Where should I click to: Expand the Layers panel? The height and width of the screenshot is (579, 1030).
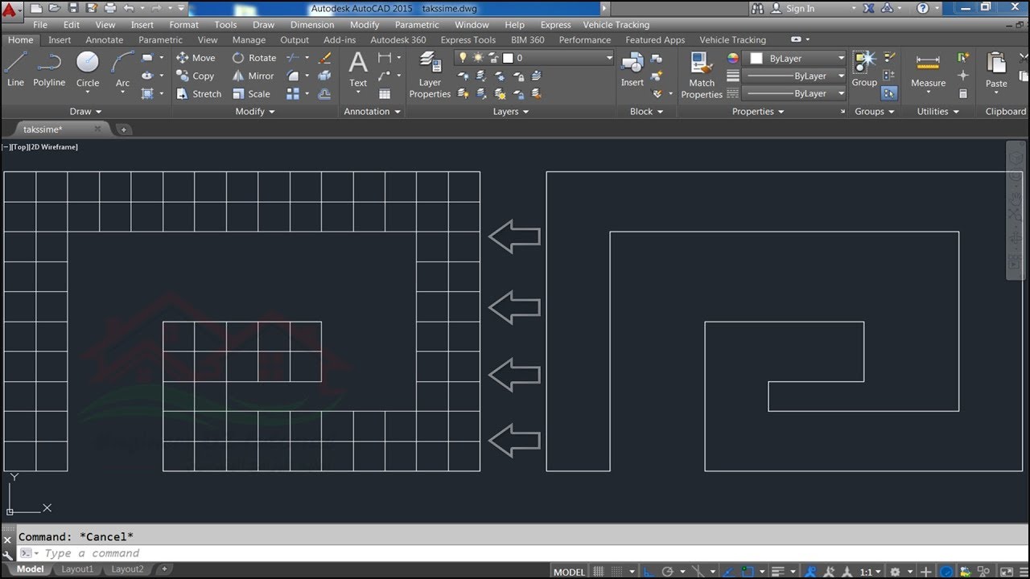[511, 111]
